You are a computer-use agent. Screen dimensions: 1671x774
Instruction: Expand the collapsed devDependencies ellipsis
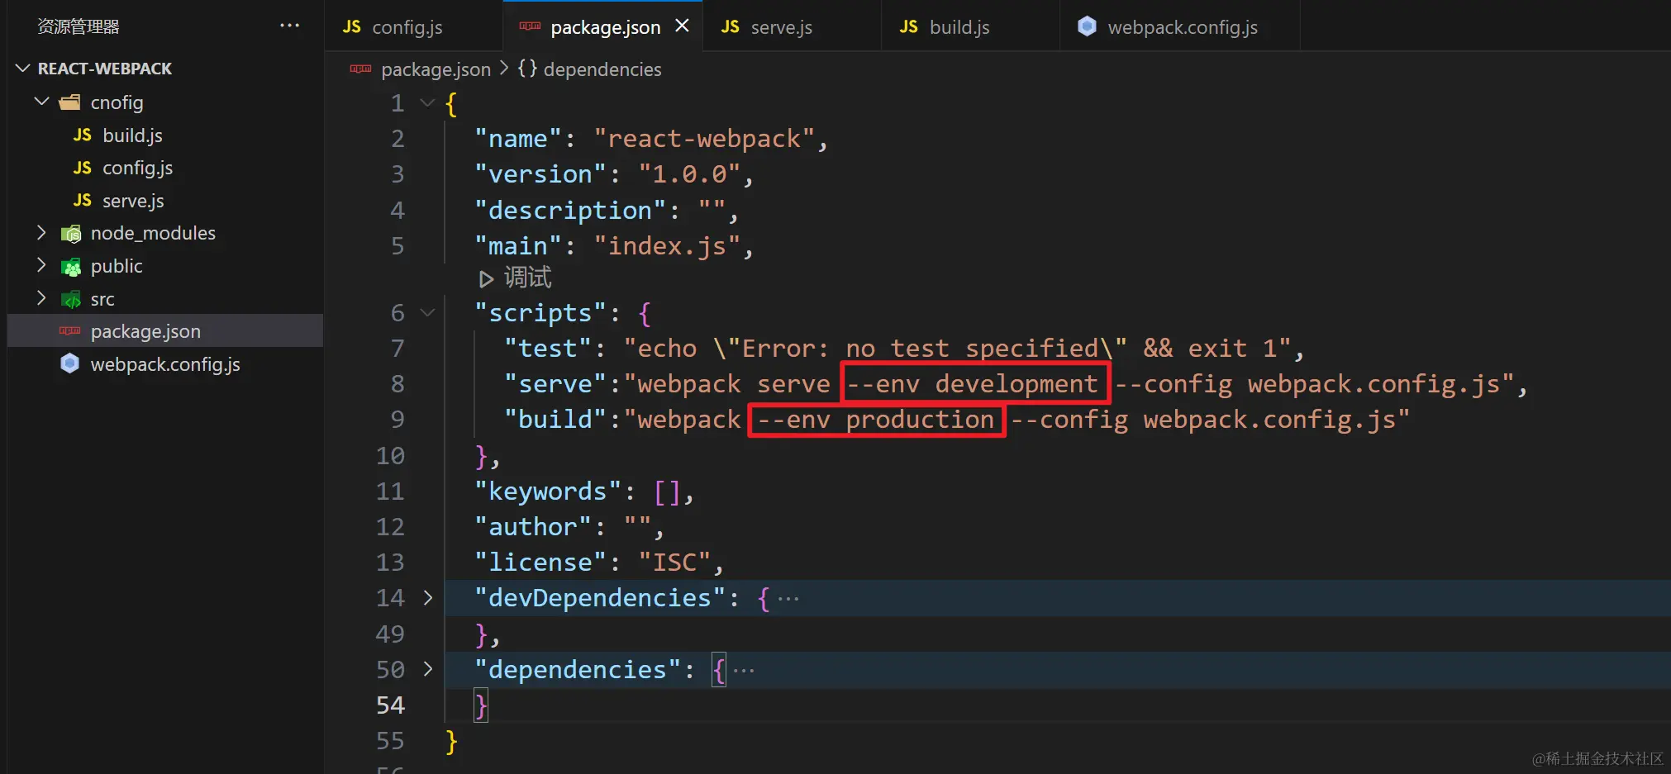click(788, 598)
